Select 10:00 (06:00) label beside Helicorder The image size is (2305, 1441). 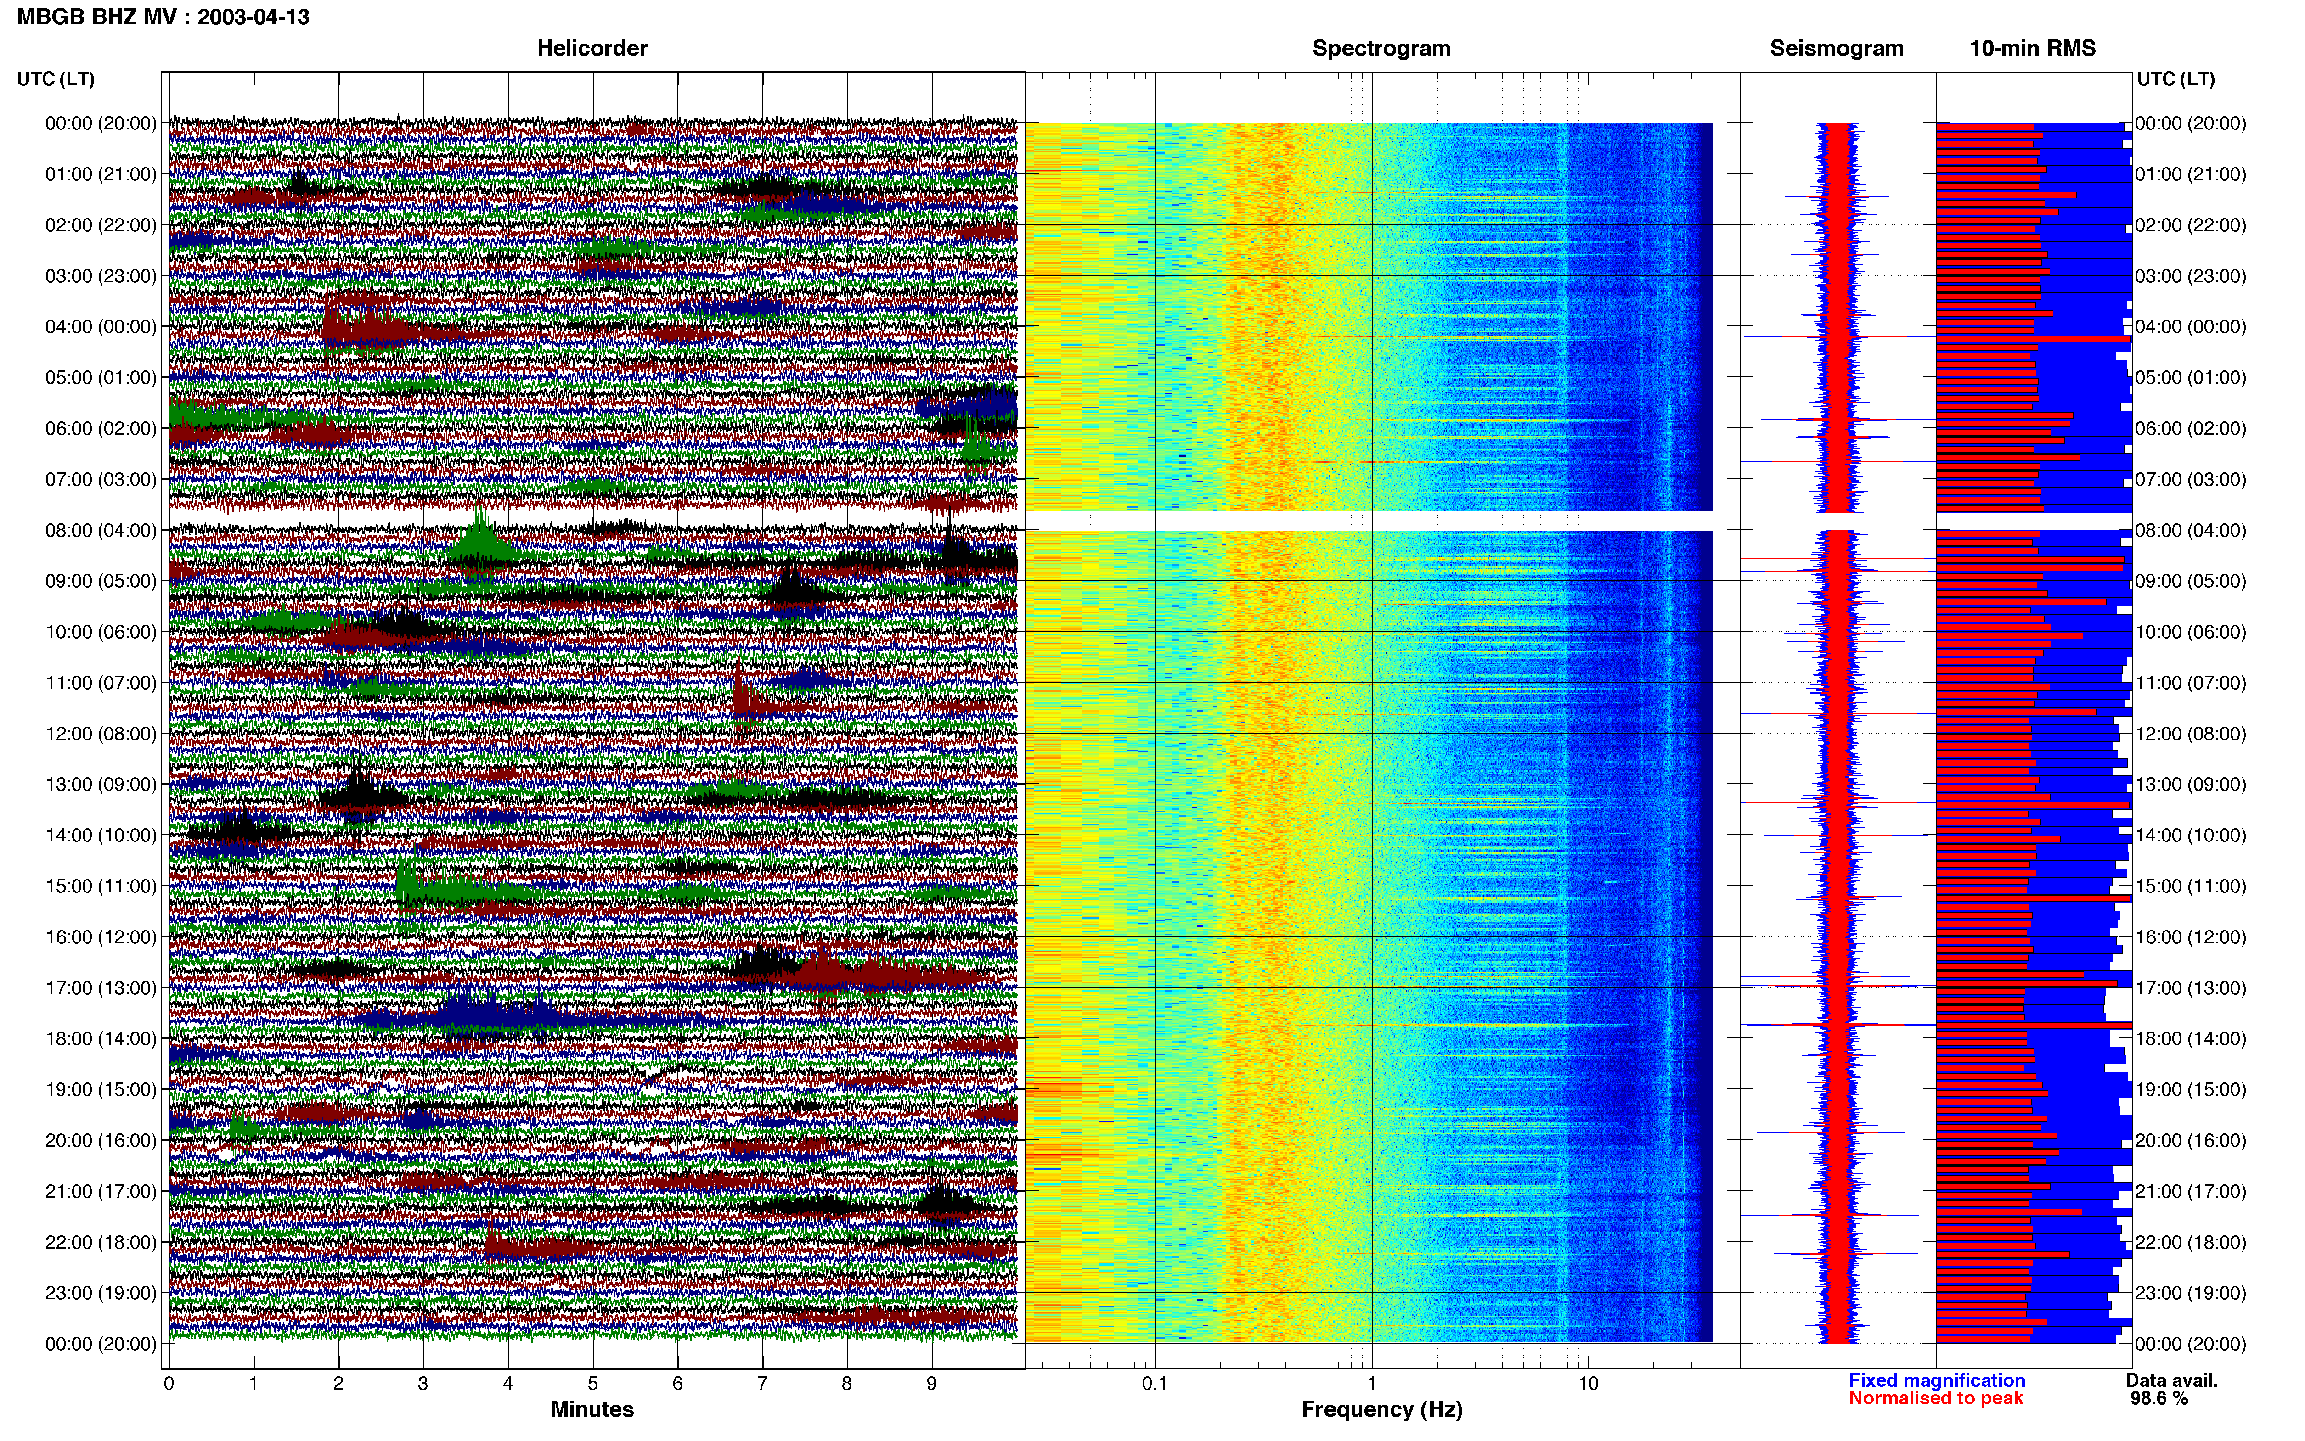(x=101, y=632)
